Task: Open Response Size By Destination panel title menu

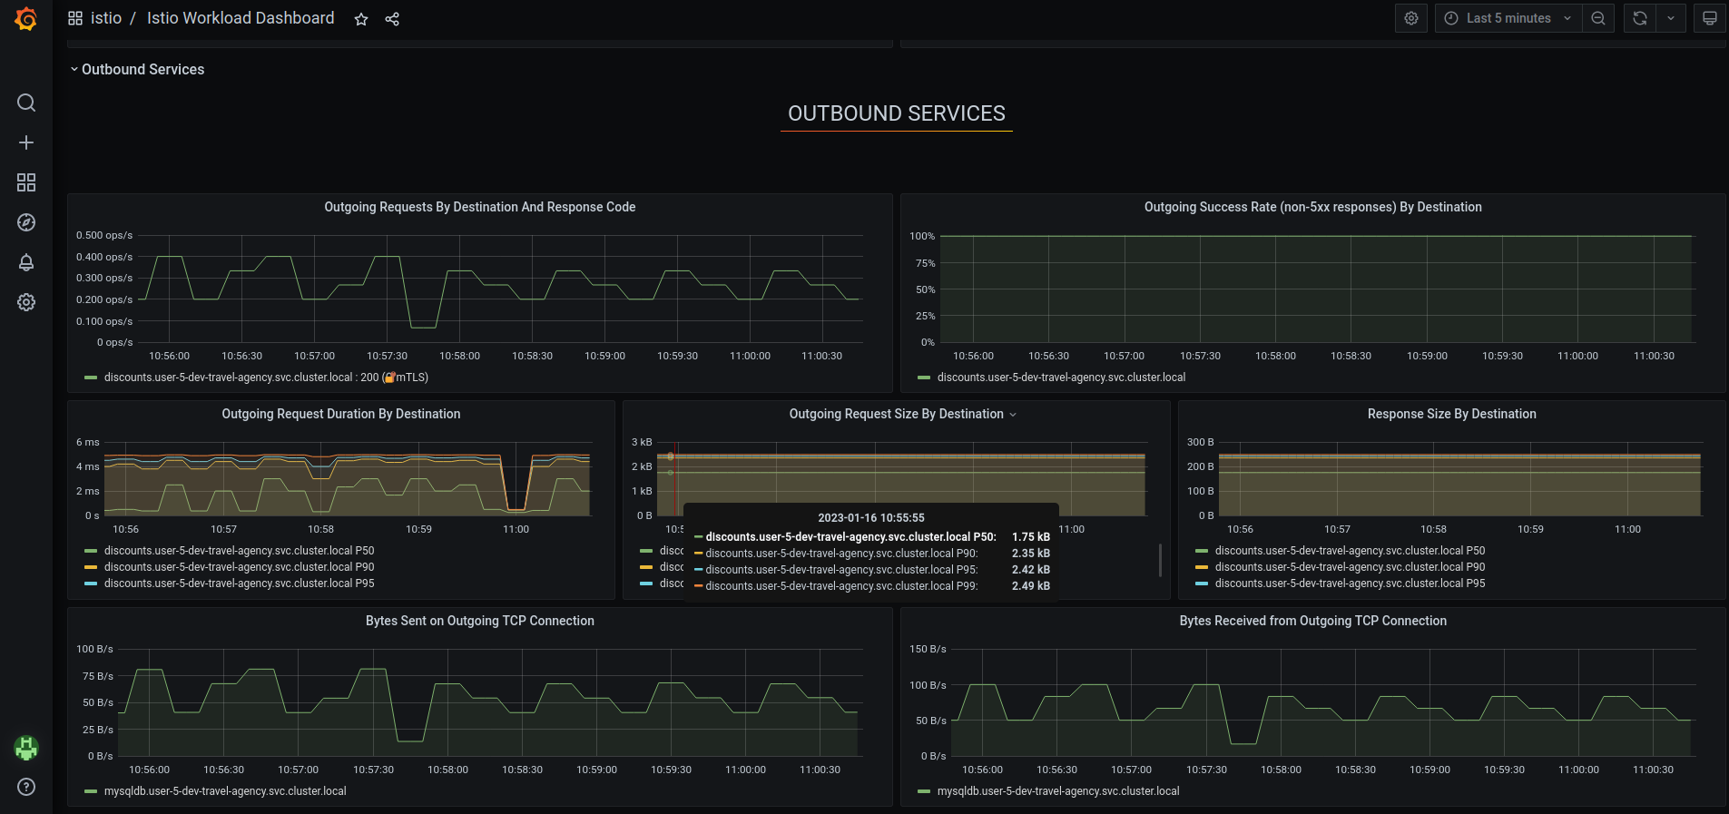Action: click(x=1451, y=414)
